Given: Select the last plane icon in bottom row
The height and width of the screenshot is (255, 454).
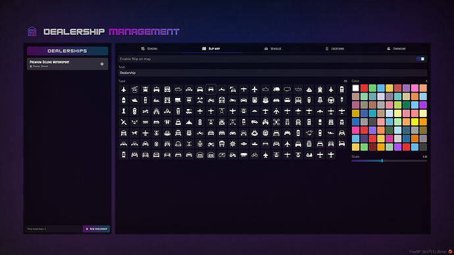Looking at the screenshot, I should pos(331,155).
